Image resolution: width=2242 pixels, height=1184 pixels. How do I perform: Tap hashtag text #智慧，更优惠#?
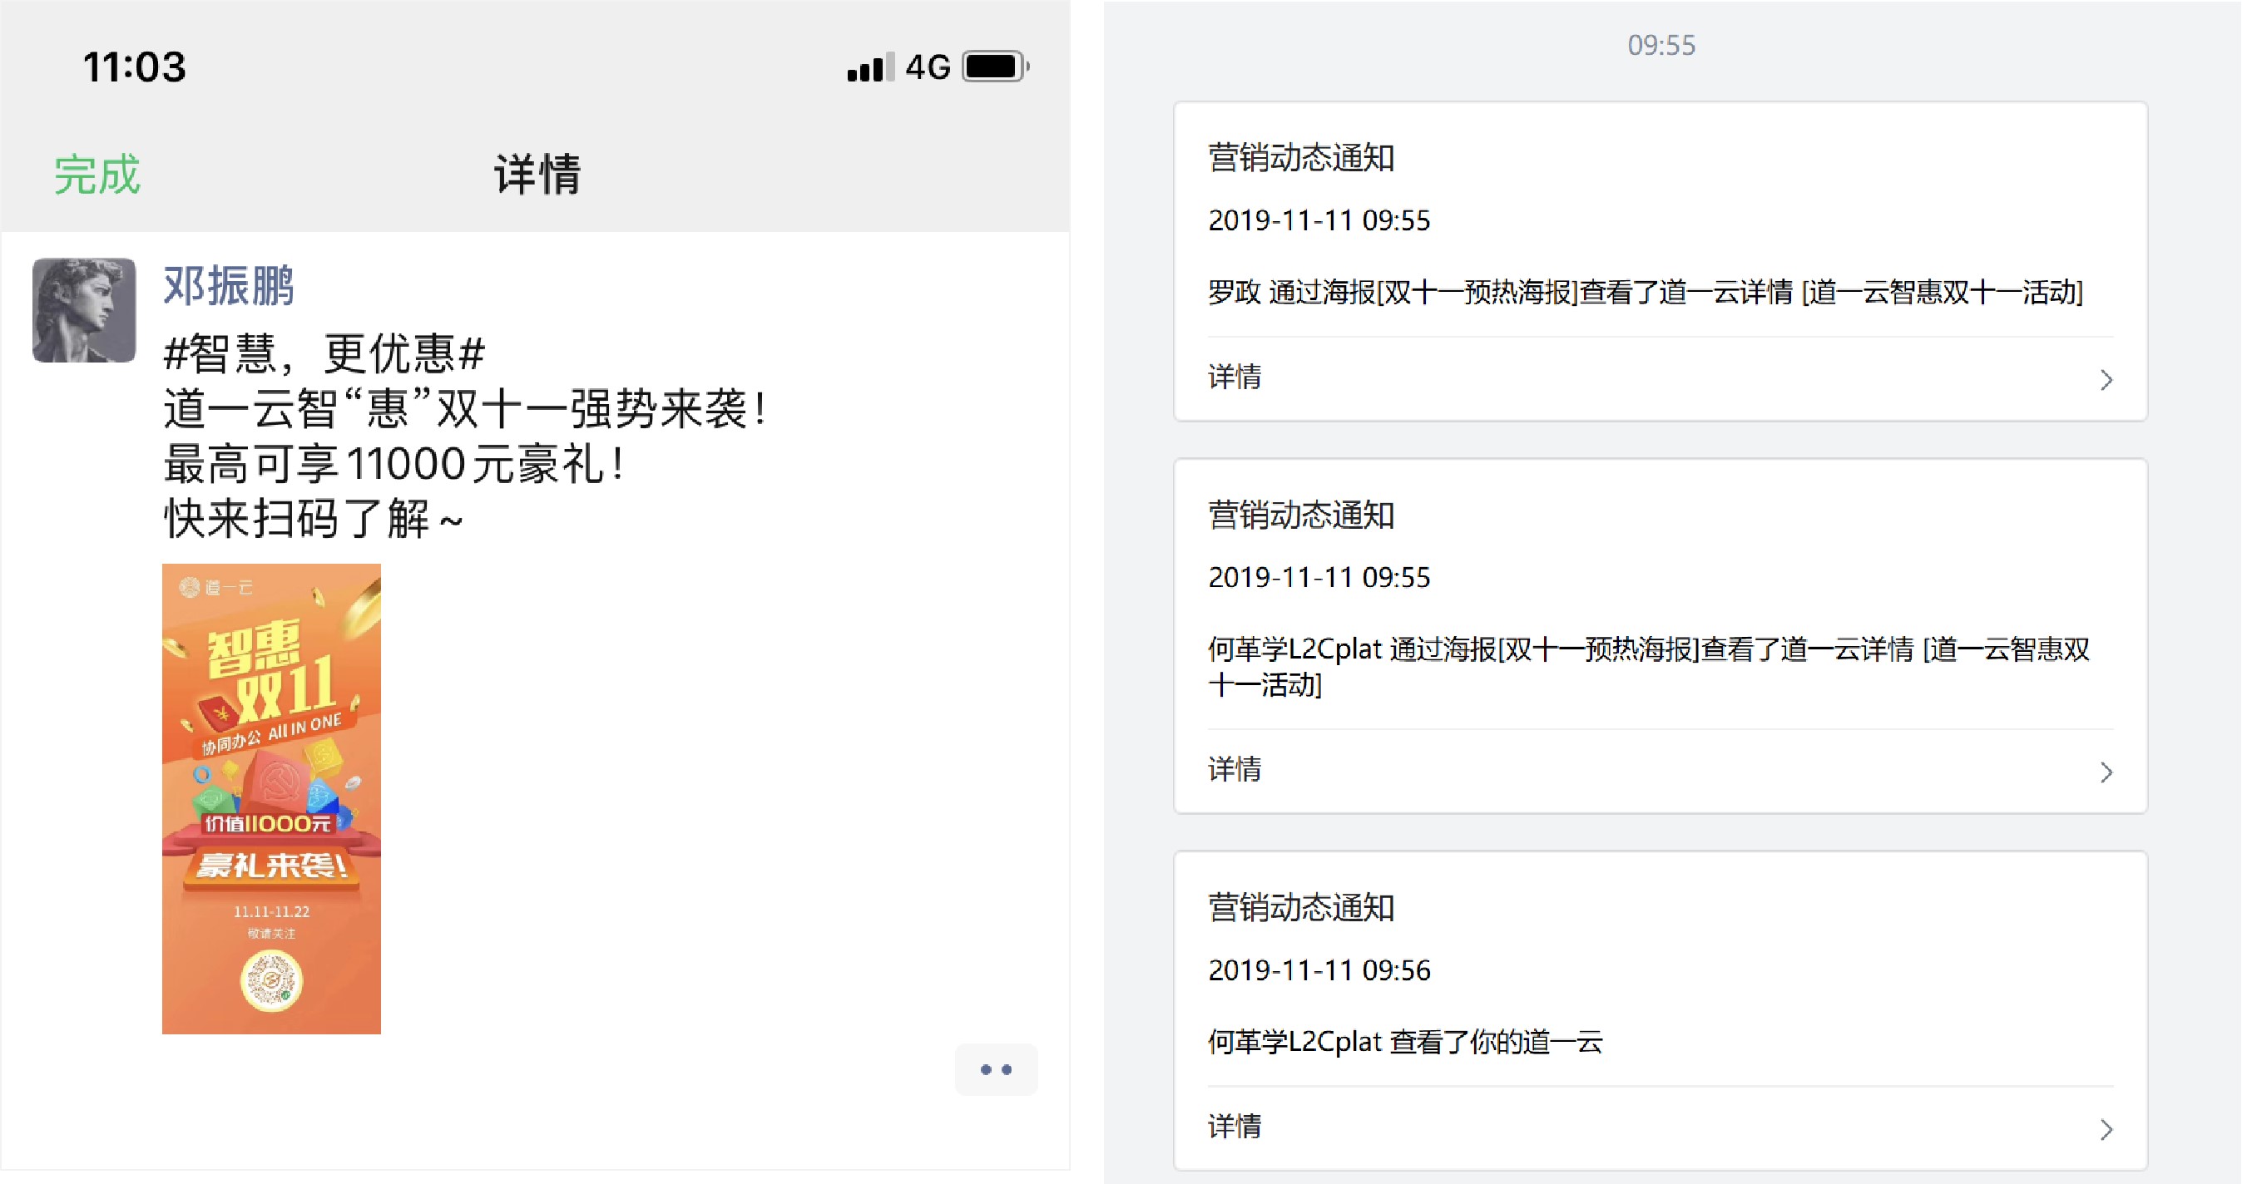tap(324, 354)
